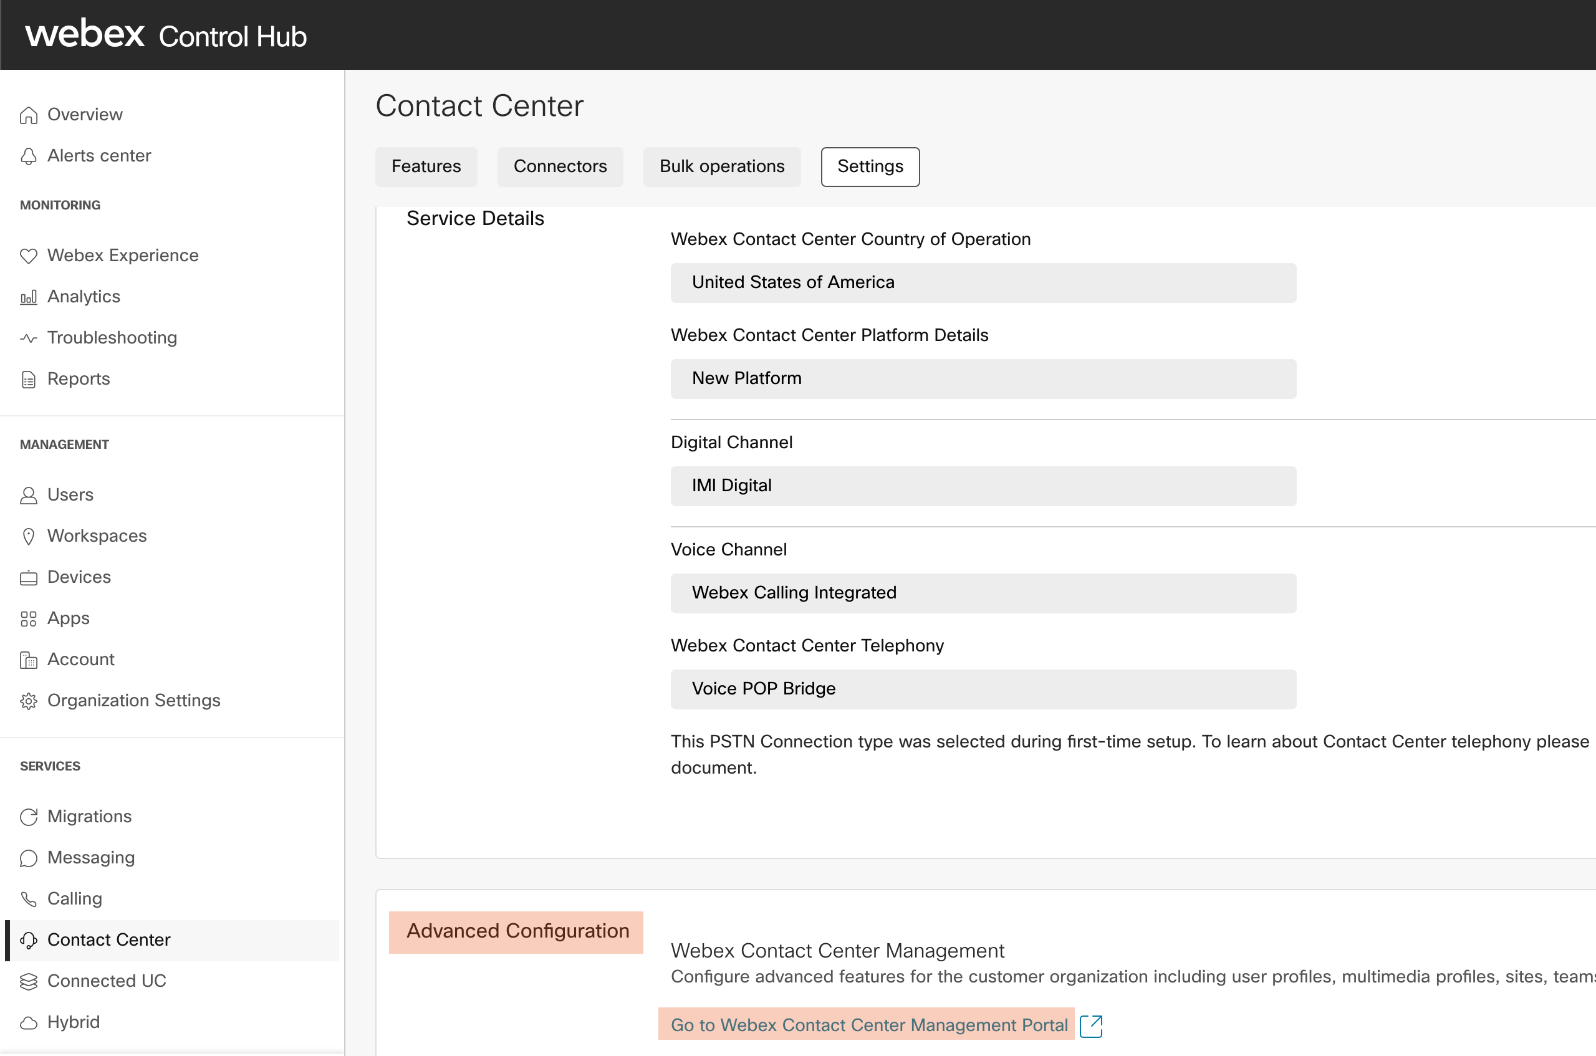The height and width of the screenshot is (1056, 1596).
Task: Open Users under Management
Action: pos(70,494)
